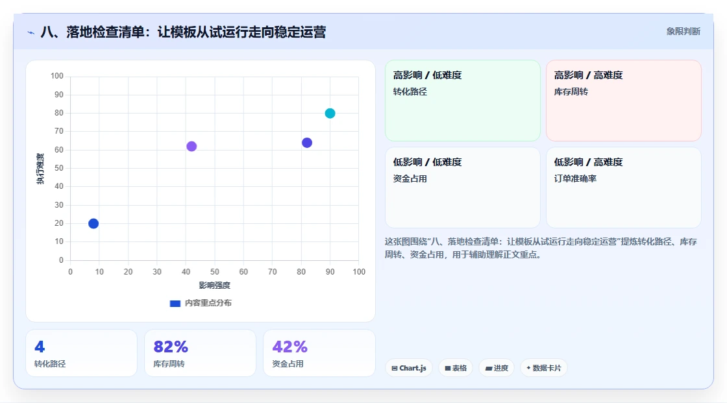Image resolution: width=727 pixels, height=403 pixels.
Task: Click the x-axis label 50
Action: (x=215, y=272)
